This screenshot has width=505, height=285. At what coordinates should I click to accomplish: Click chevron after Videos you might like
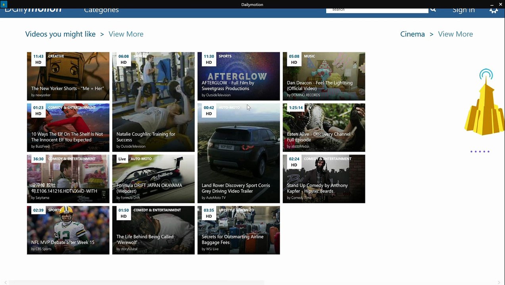[x=102, y=34]
